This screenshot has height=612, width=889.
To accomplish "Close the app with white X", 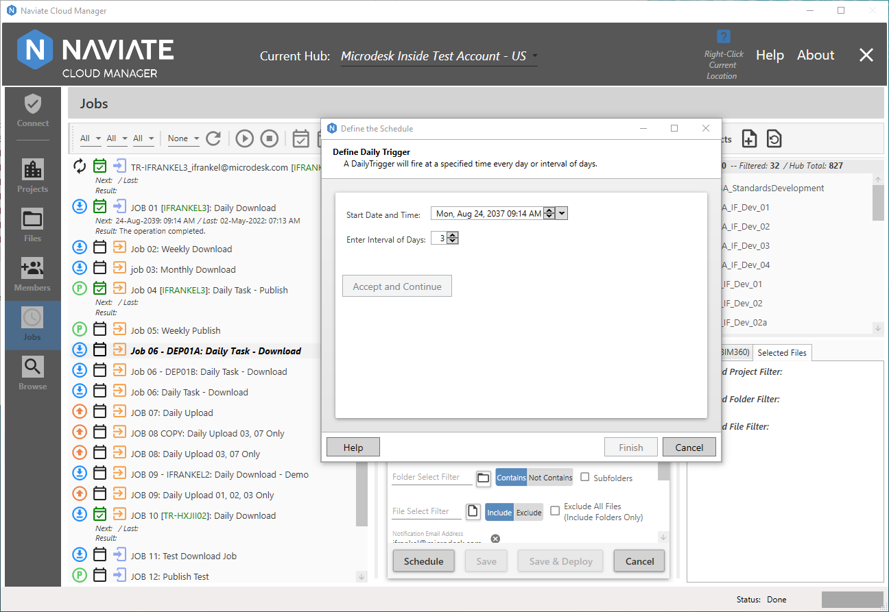I will click(x=866, y=56).
